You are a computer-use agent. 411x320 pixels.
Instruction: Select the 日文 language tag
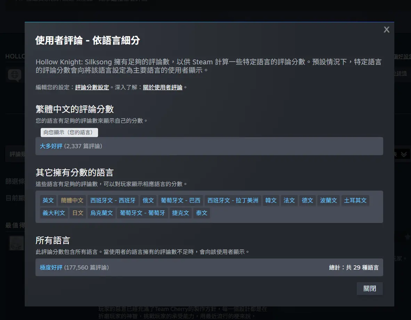tap(78, 213)
